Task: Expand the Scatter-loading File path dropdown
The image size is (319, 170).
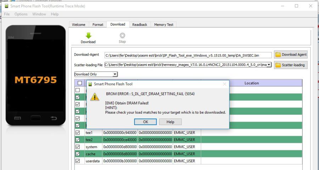Action: pos(269,65)
